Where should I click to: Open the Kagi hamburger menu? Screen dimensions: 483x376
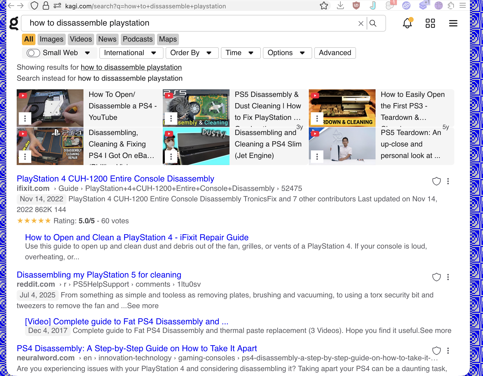click(x=453, y=23)
